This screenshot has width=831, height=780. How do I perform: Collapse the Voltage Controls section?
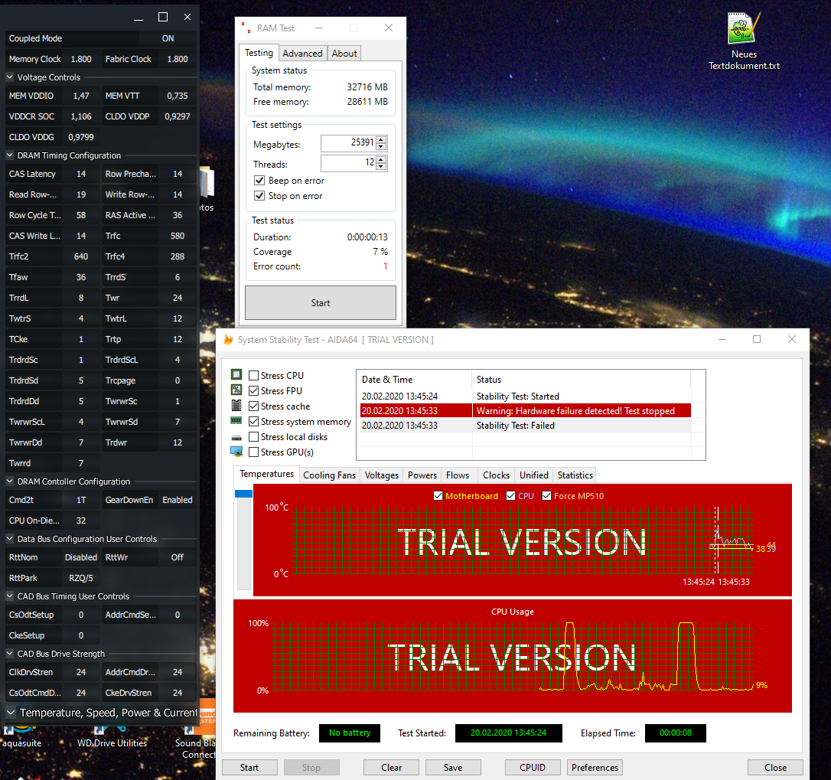pyautogui.click(x=9, y=77)
